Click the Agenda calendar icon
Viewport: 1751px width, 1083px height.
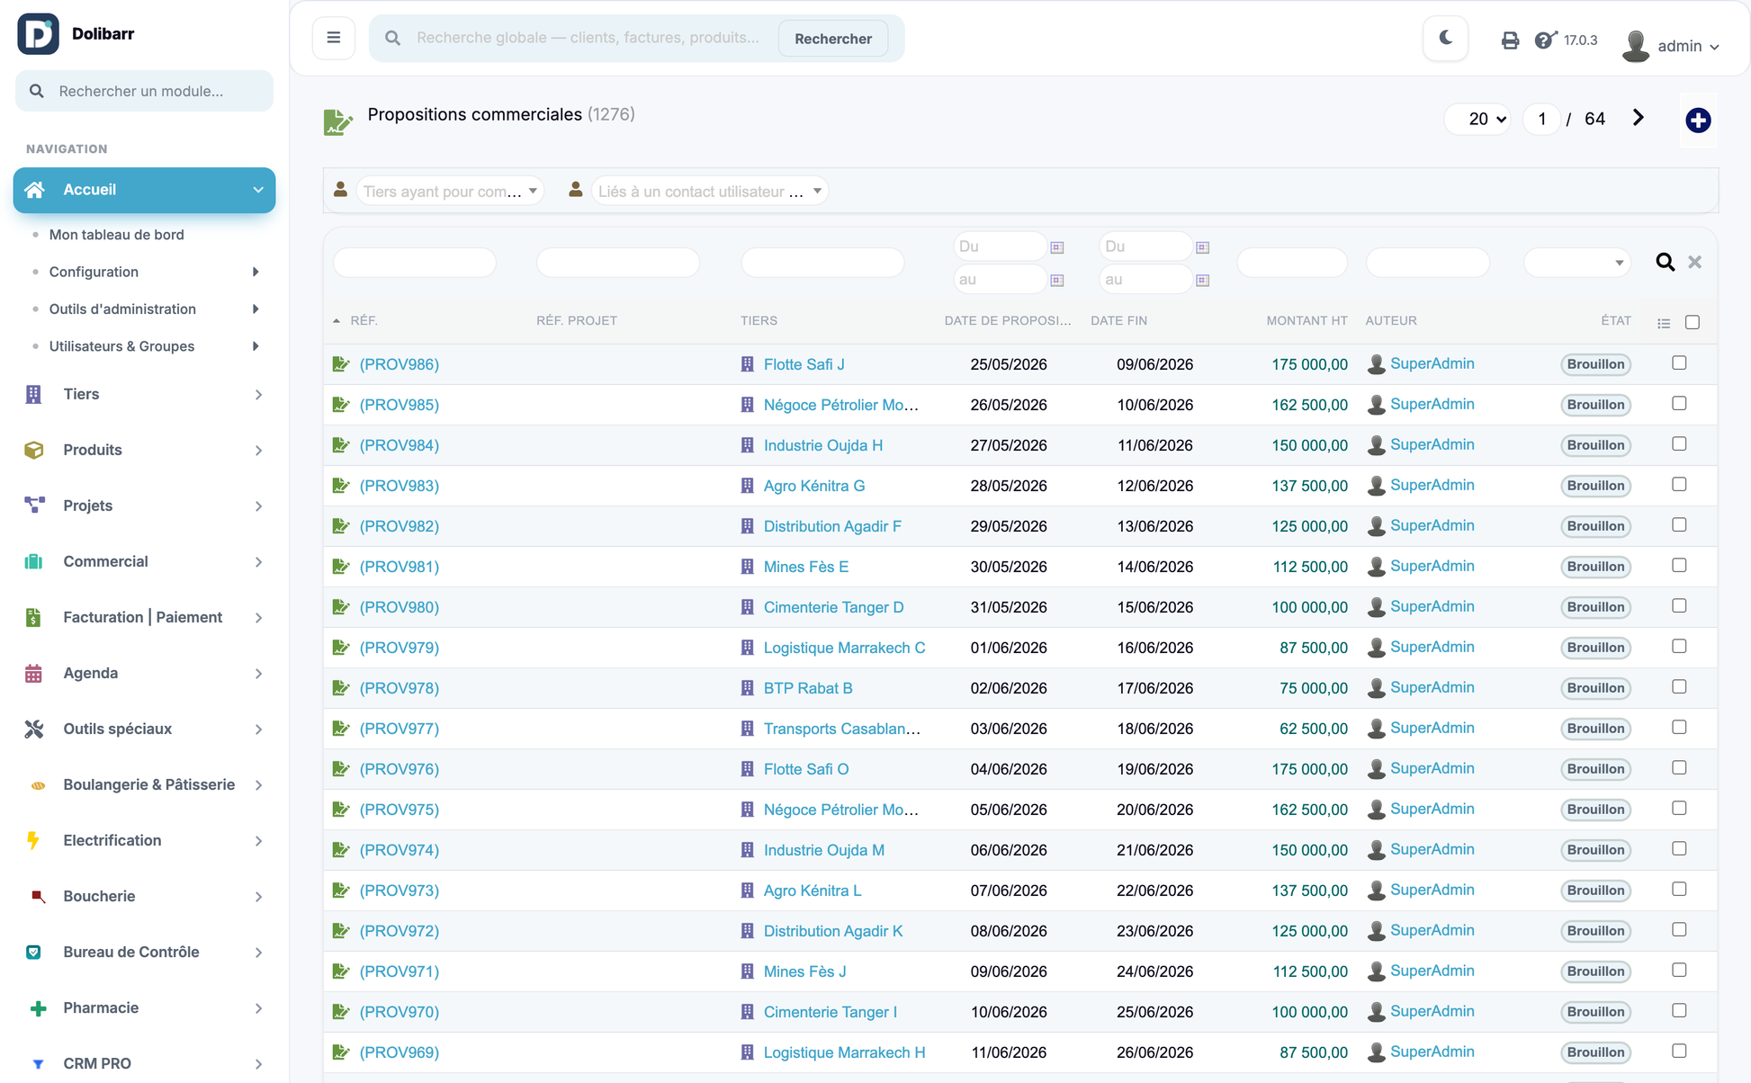(x=33, y=673)
